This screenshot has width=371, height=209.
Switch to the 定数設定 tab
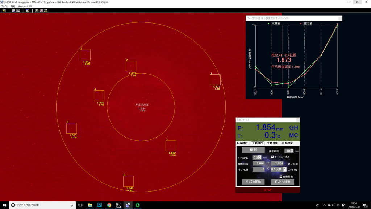(287, 143)
